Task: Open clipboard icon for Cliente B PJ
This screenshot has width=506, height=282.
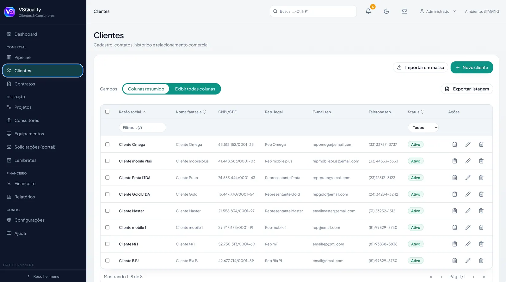Action: click(x=455, y=261)
